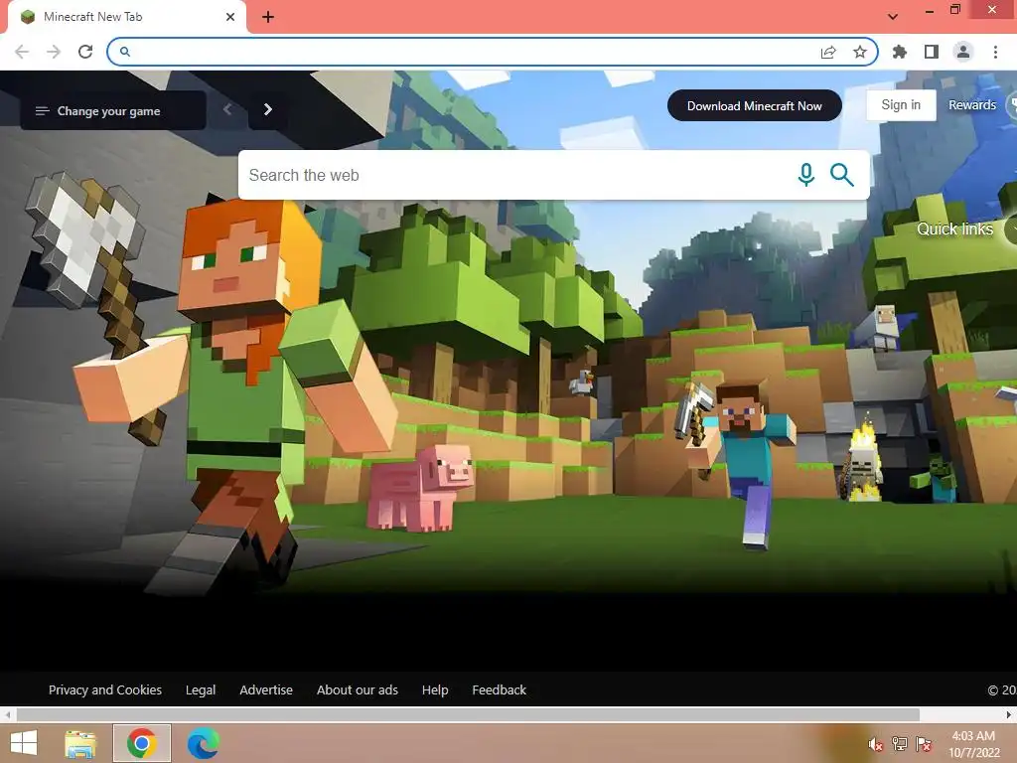Expand the tab search chevron
Image resolution: width=1017 pixels, height=763 pixels.
click(893, 17)
